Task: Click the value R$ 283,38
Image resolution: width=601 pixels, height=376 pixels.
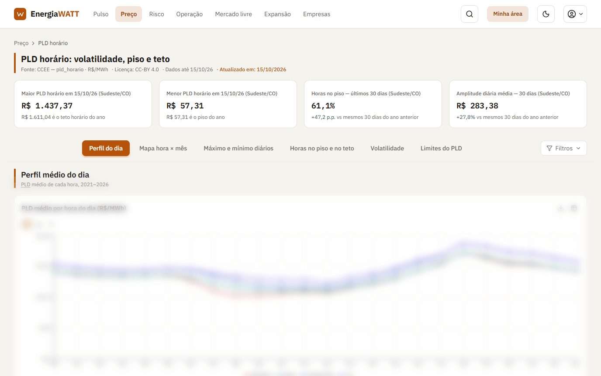Action: click(x=477, y=106)
